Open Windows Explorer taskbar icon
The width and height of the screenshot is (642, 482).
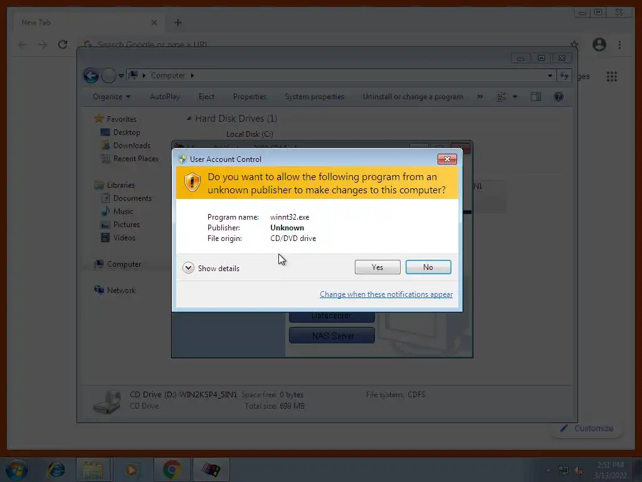(x=93, y=469)
